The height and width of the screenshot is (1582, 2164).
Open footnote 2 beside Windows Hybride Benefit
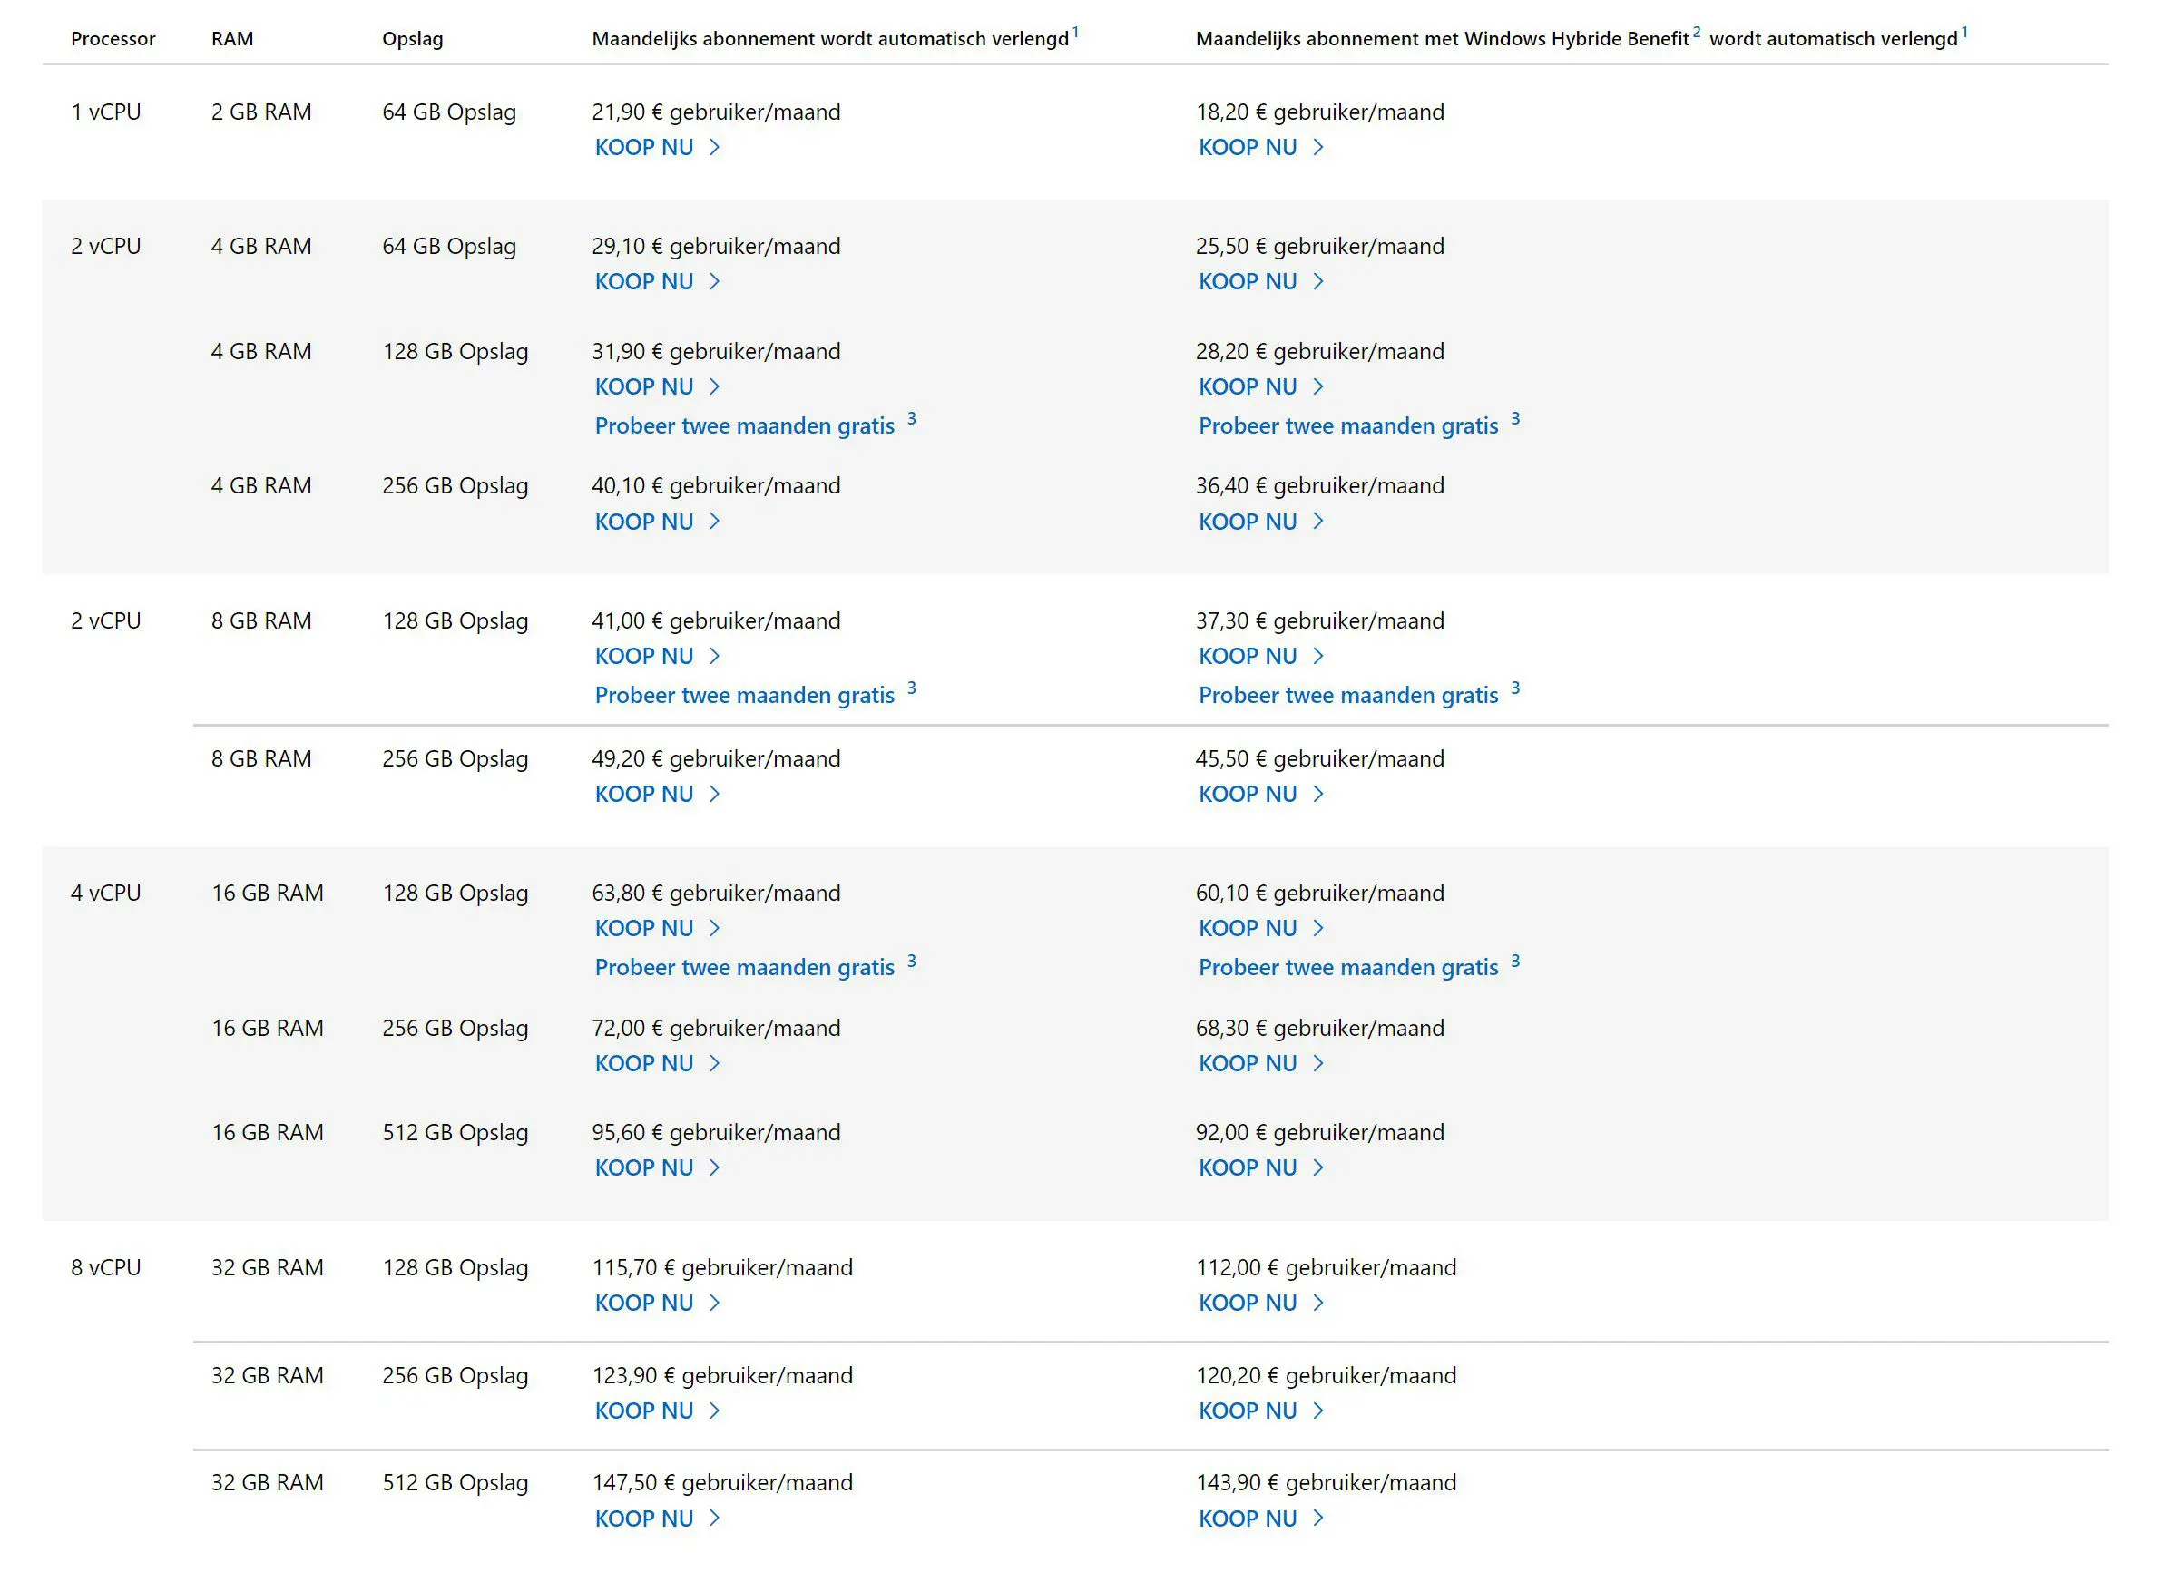click(1696, 33)
